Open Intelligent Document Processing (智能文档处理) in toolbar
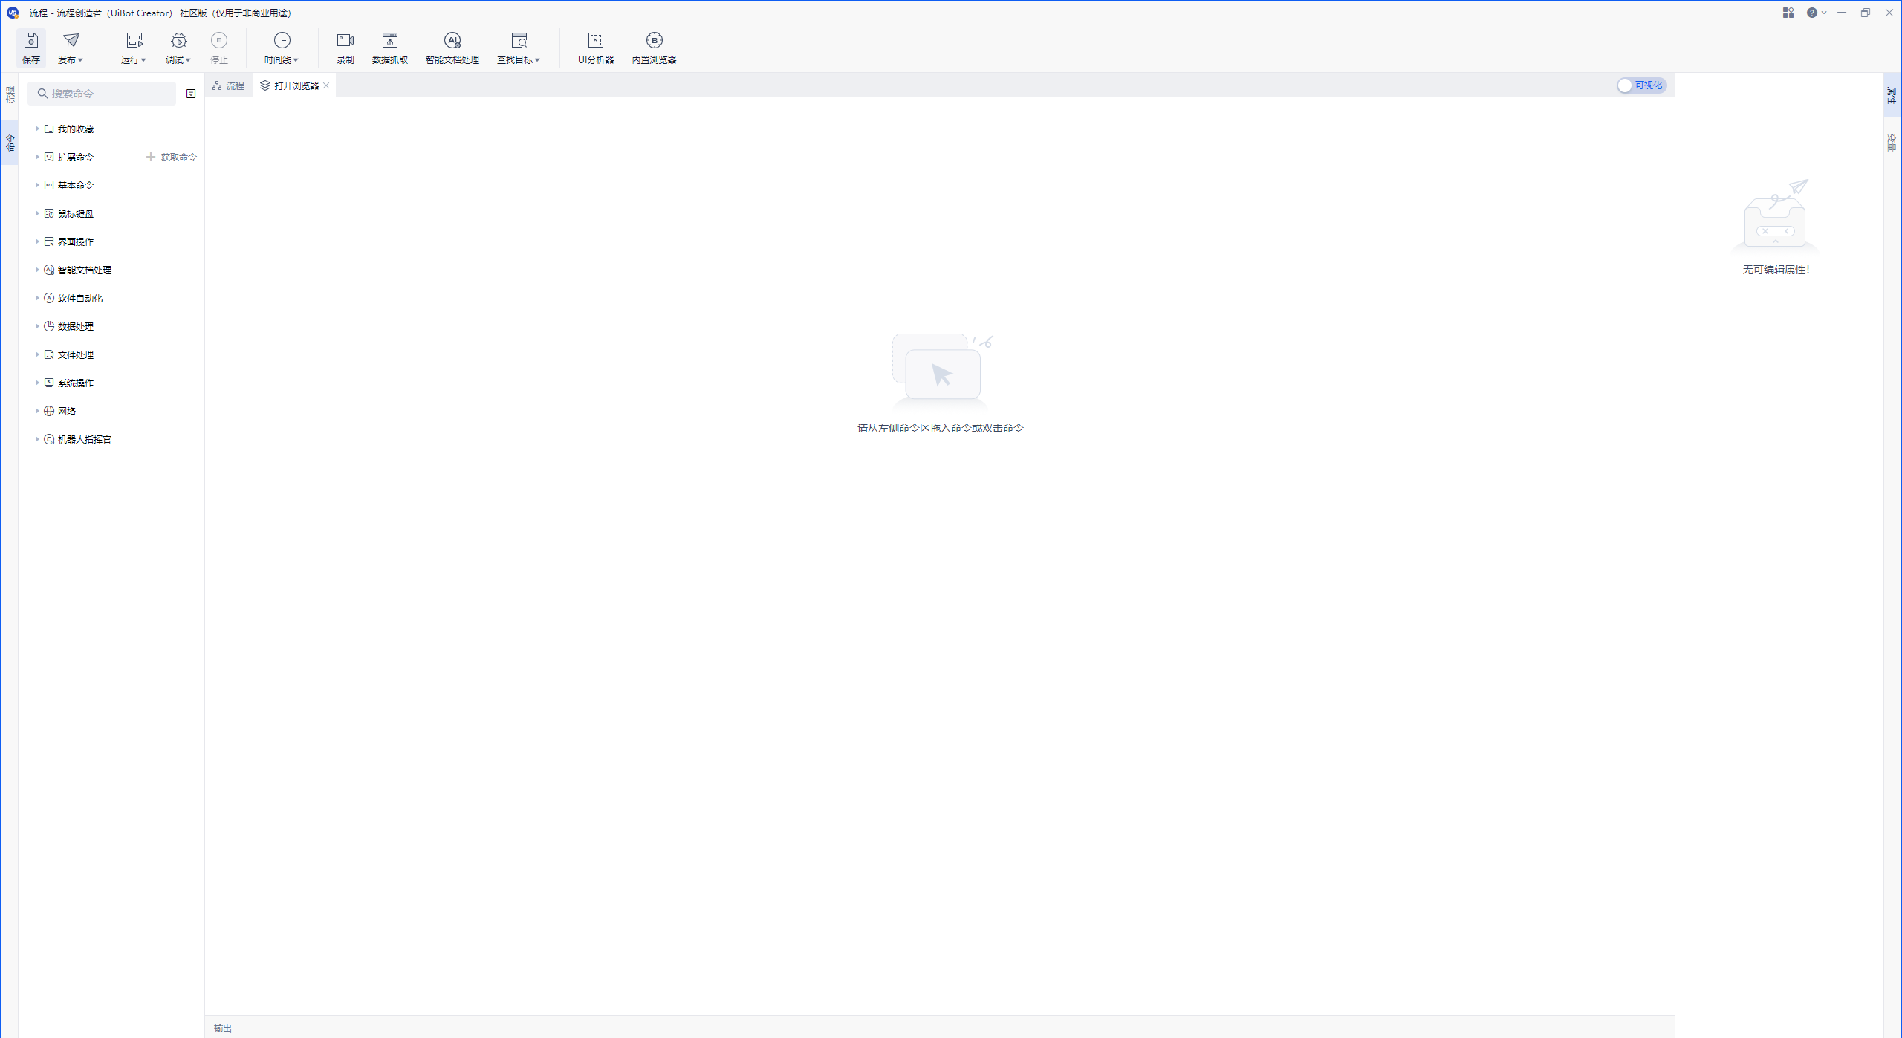1902x1038 pixels. tap(452, 41)
